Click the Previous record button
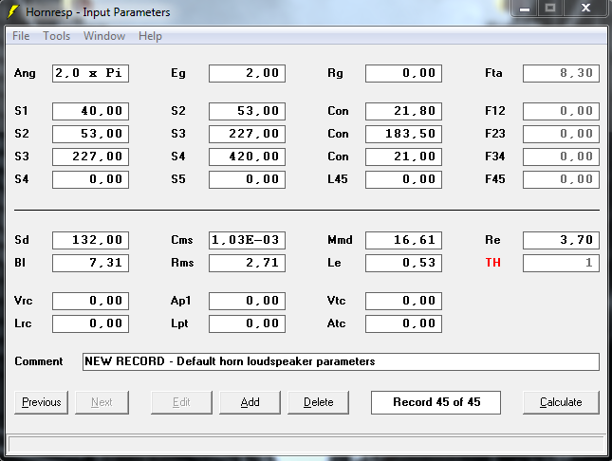Image resolution: width=612 pixels, height=461 pixels. coord(42,402)
